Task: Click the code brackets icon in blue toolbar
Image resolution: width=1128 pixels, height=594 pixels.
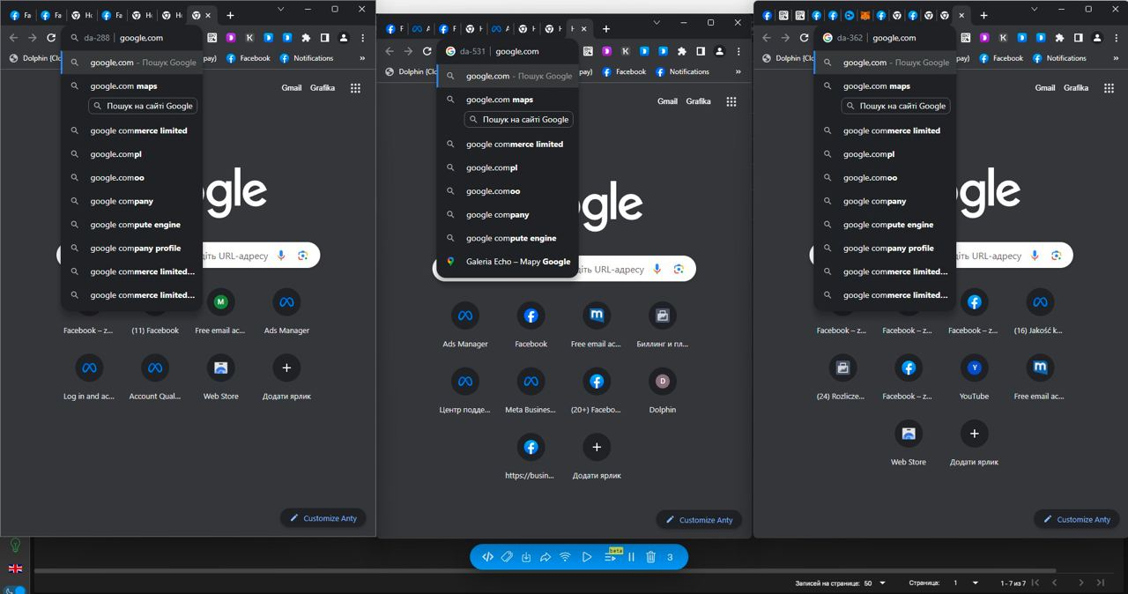Action: click(487, 557)
